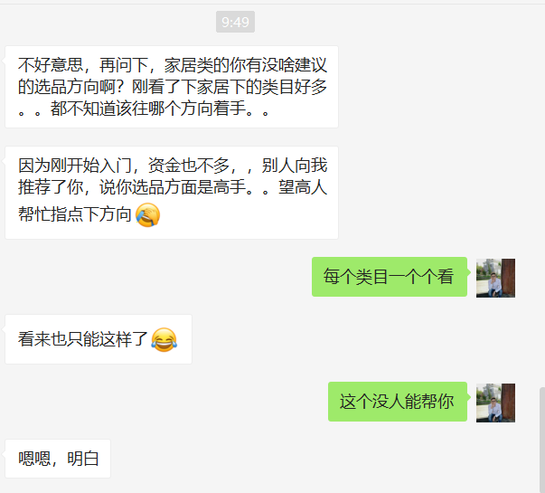Click the laughing-tears emoji after 看来也只能这样了
Image resolution: width=545 pixels, height=493 pixels.
[164, 339]
